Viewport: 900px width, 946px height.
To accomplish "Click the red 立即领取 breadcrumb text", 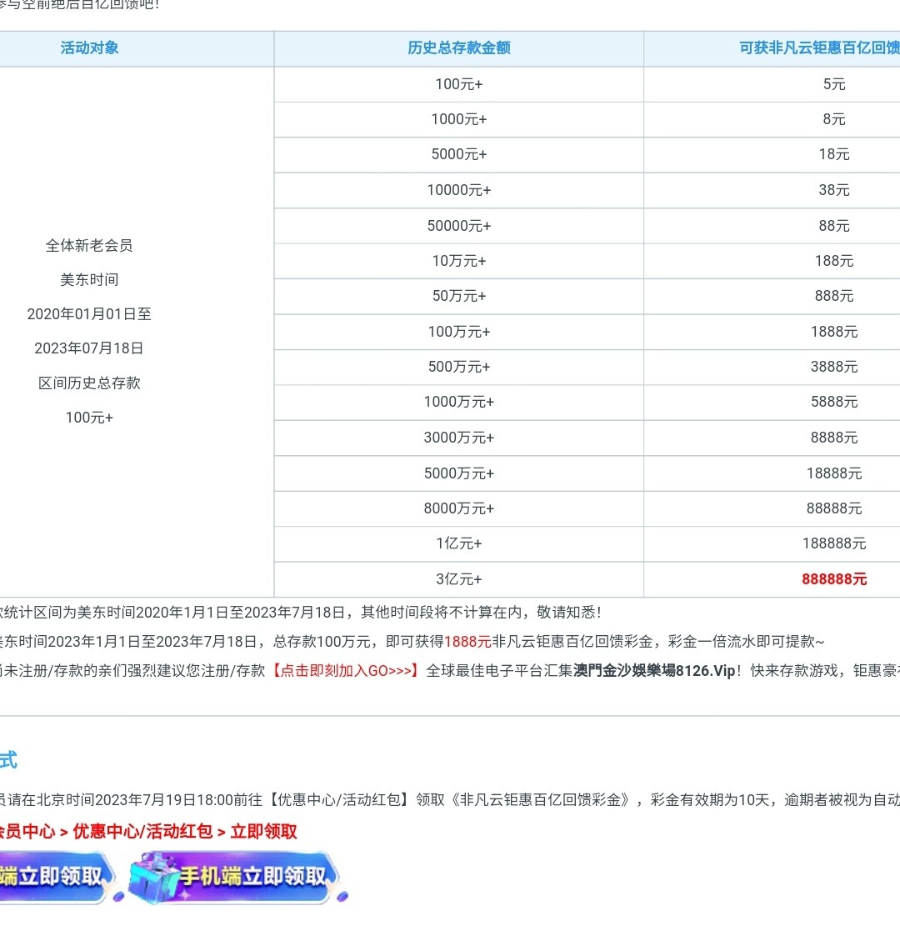I will coord(263,832).
